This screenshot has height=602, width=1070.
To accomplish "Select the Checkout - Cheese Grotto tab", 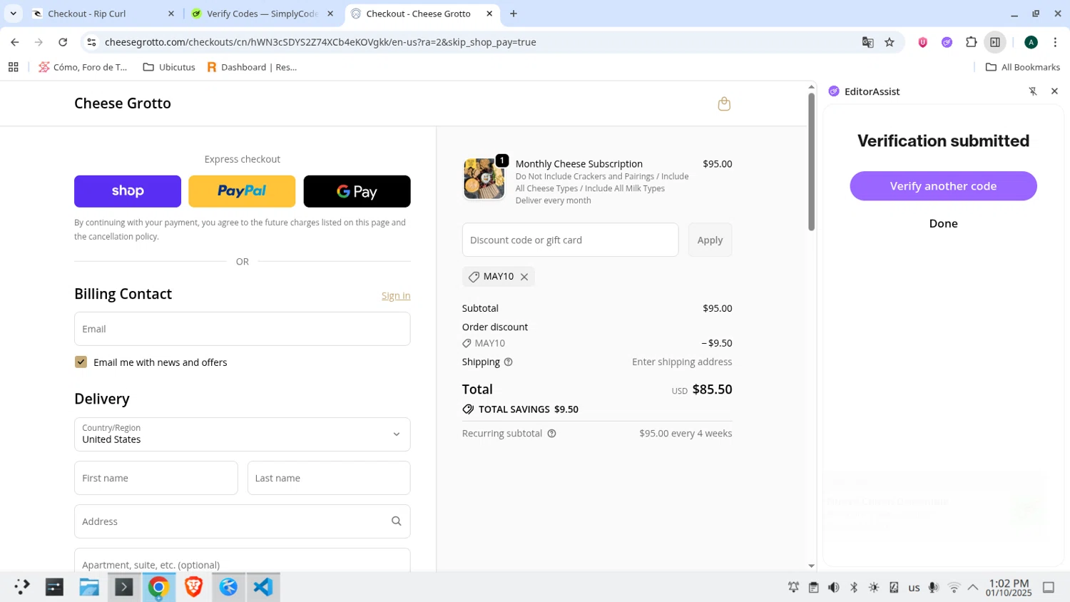I will tap(422, 14).
